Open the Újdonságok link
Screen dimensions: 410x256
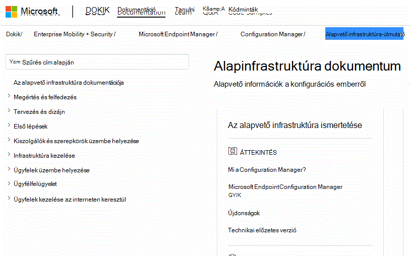pos(244,213)
